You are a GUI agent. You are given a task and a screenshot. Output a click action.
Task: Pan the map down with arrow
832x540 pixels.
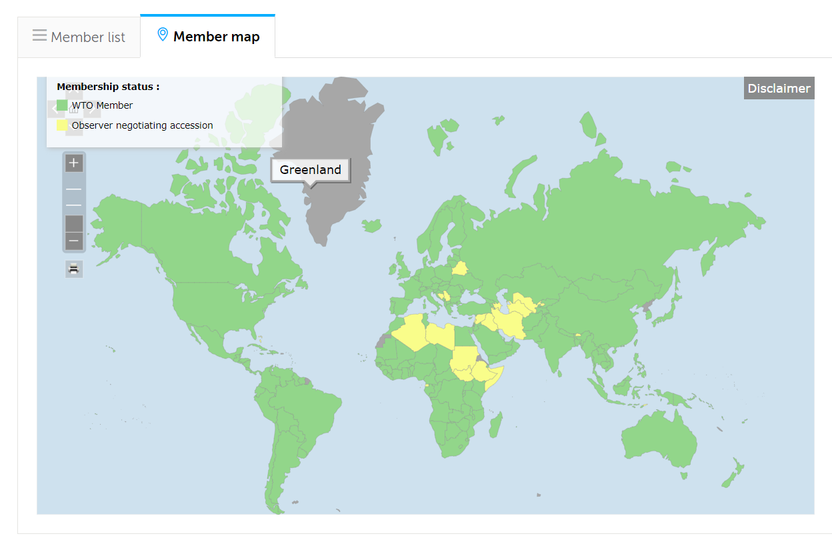(x=74, y=127)
